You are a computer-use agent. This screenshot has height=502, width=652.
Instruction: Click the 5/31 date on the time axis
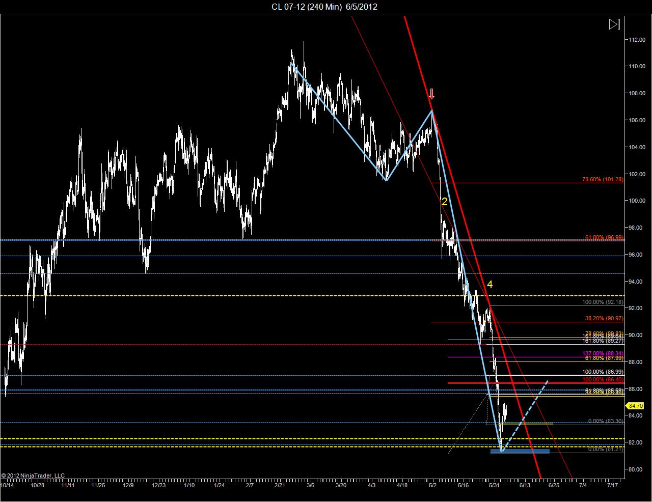(x=494, y=485)
